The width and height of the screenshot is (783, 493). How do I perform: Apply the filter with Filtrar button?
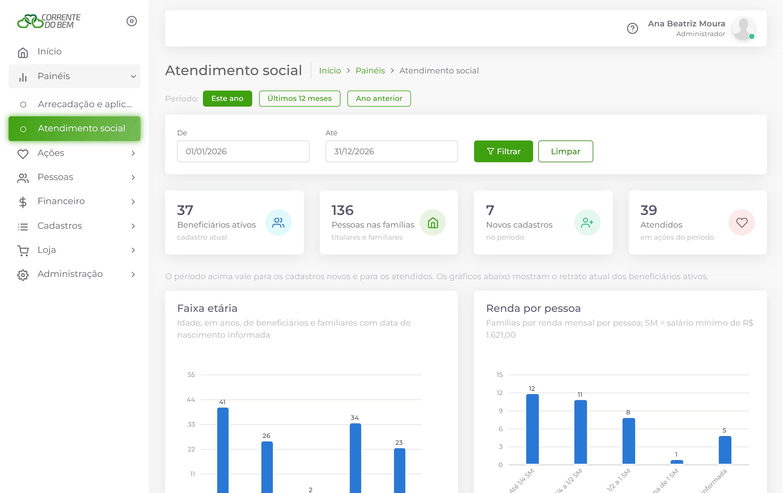coord(503,151)
